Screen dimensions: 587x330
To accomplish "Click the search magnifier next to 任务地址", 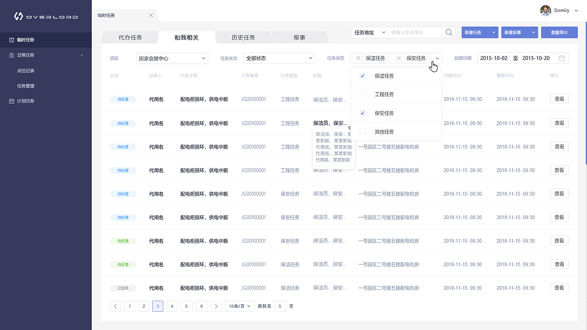I will pos(449,32).
